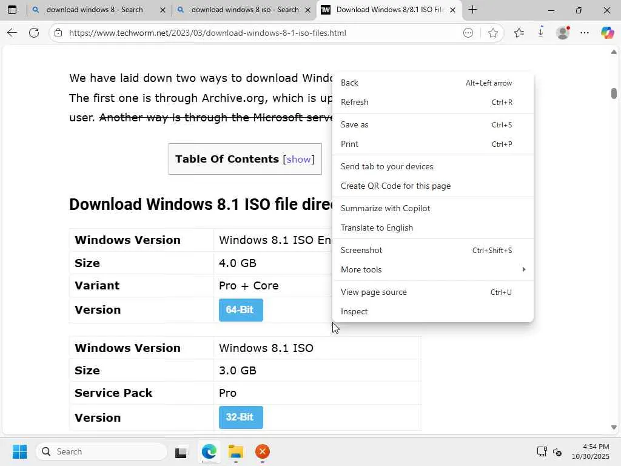Image resolution: width=621 pixels, height=466 pixels.
Task: Expand the More tools submenu
Action: [x=433, y=270]
